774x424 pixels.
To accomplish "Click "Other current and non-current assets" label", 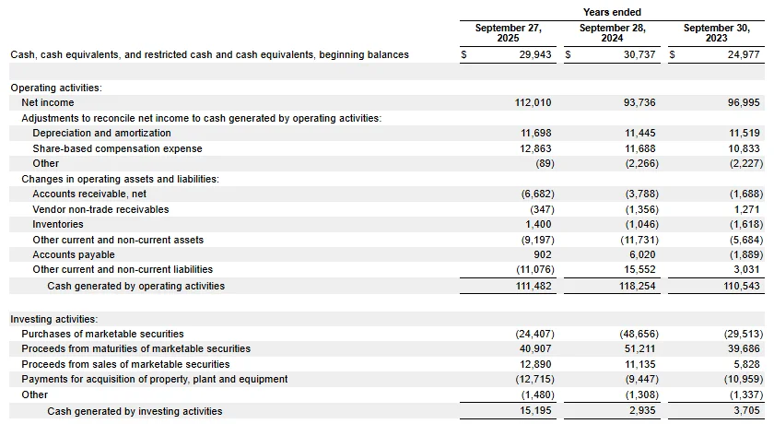I will (x=118, y=240).
